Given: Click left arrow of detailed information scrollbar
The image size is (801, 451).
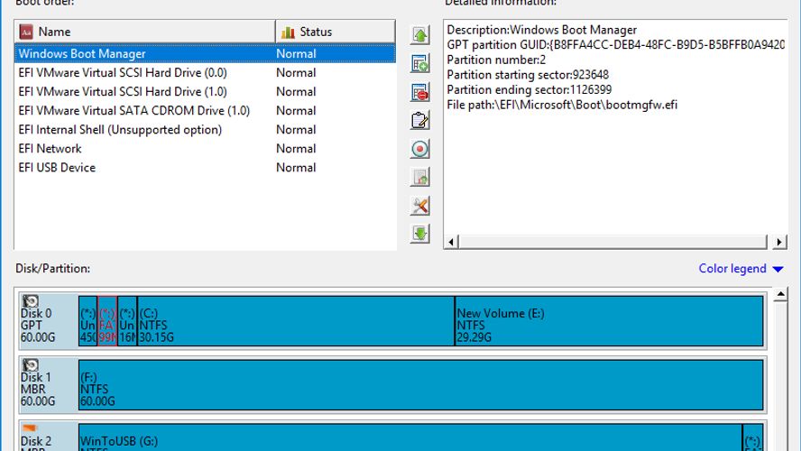Looking at the screenshot, I should click(451, 242).
